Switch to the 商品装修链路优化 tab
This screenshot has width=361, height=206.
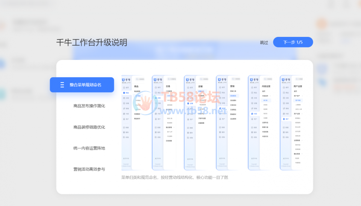89,127
